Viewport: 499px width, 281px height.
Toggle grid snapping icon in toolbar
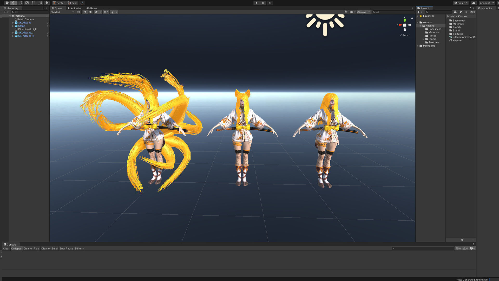point(82,3)
